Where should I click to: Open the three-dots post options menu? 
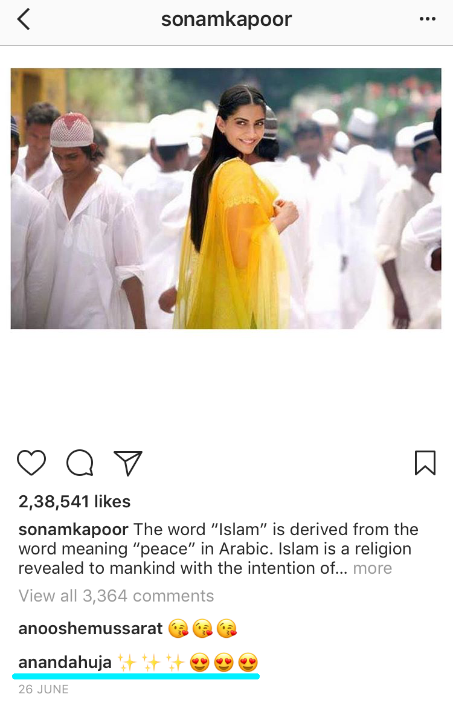[428, 19]
